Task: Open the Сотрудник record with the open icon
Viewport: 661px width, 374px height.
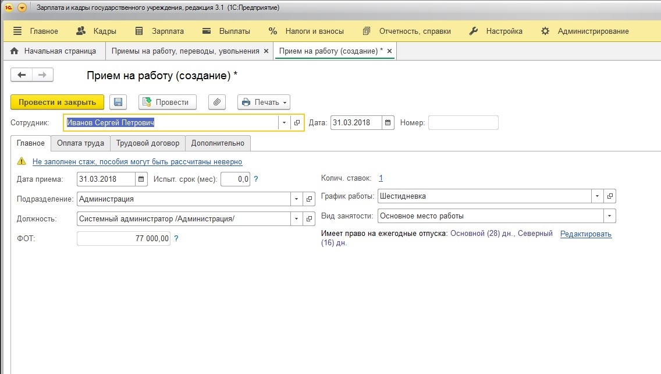Action: coord(297,122)
